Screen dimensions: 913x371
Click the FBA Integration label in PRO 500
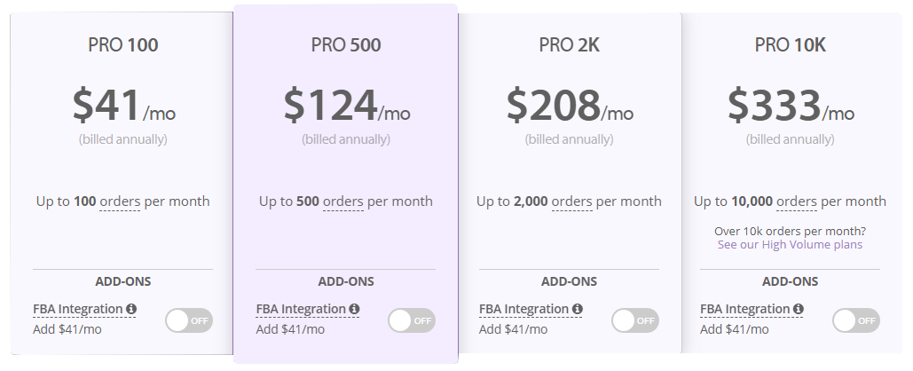(301, 309)
